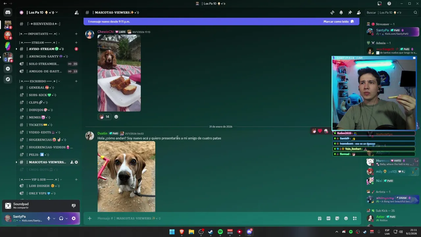Show pinned messages pin icon
This screenshot has width=421, height=237.
pyautogui.click(x=350, y=13)
